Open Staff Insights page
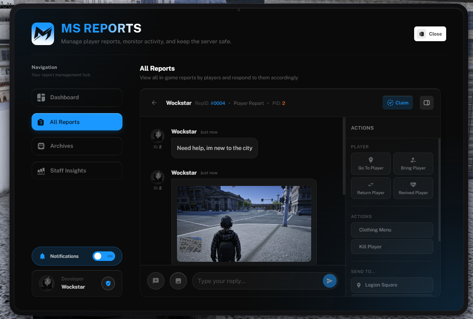473x319 pixels. pyautogui.click(x=77, y=171)
